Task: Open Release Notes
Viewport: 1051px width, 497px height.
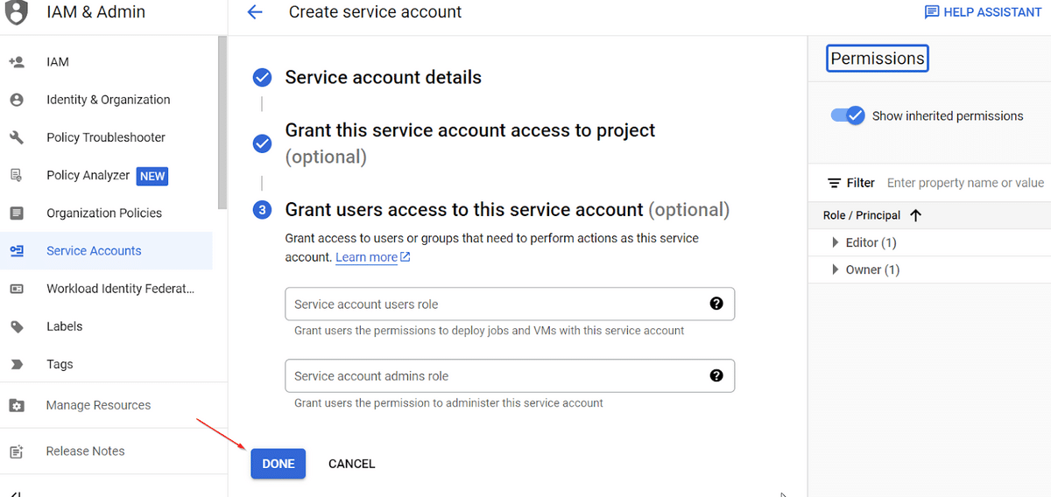Action: tap(86, 451)
